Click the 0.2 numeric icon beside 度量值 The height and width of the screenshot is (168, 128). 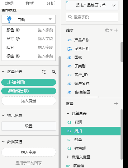pos(68,166)
